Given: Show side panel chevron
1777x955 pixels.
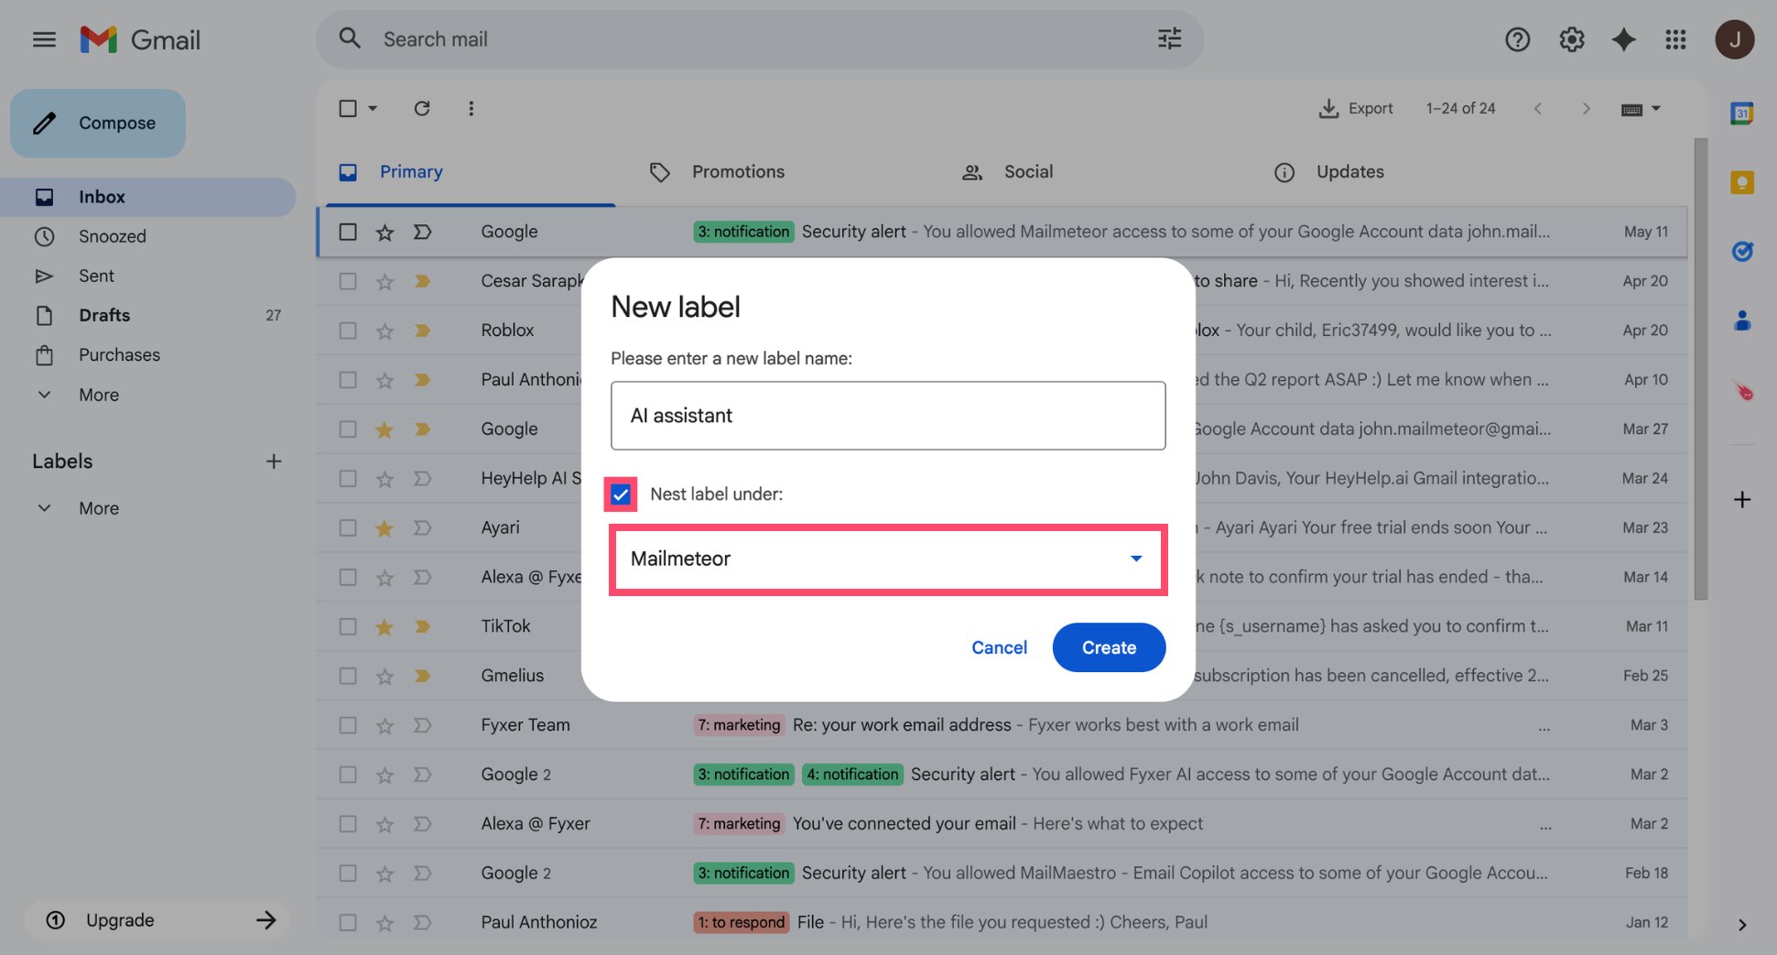Looking at the screenshot, I should click(x=1741, y=925).
